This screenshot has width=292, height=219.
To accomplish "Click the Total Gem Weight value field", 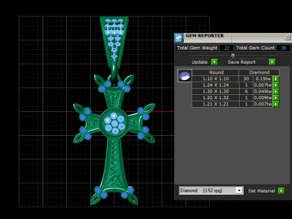I will pyautogui.click(x=226, y=48).
